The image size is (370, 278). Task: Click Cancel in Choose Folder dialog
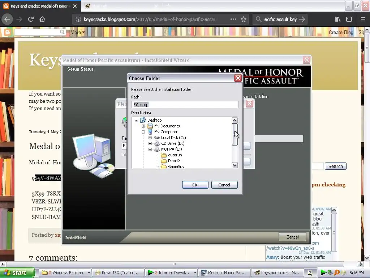coord(224,185)
